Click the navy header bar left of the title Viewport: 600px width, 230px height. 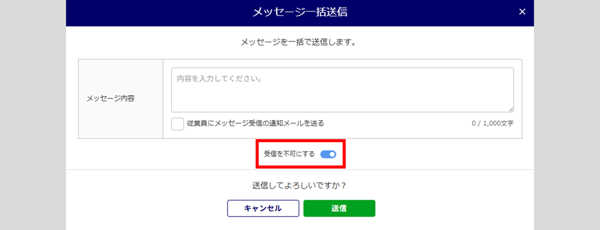(x=159, y=12)
